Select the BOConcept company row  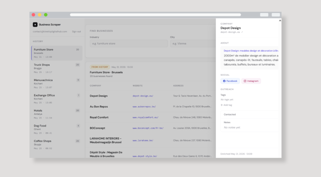(x=150, y=128)
